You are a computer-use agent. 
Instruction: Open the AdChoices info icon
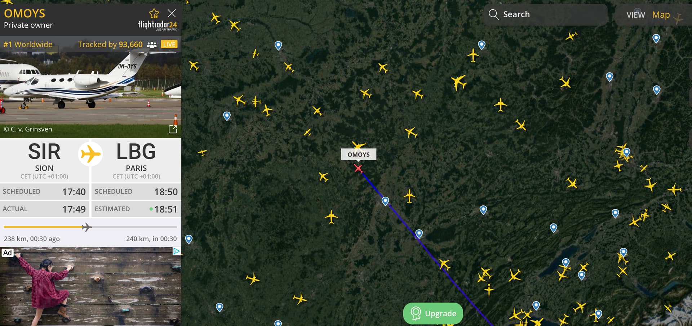pos(176,251)
